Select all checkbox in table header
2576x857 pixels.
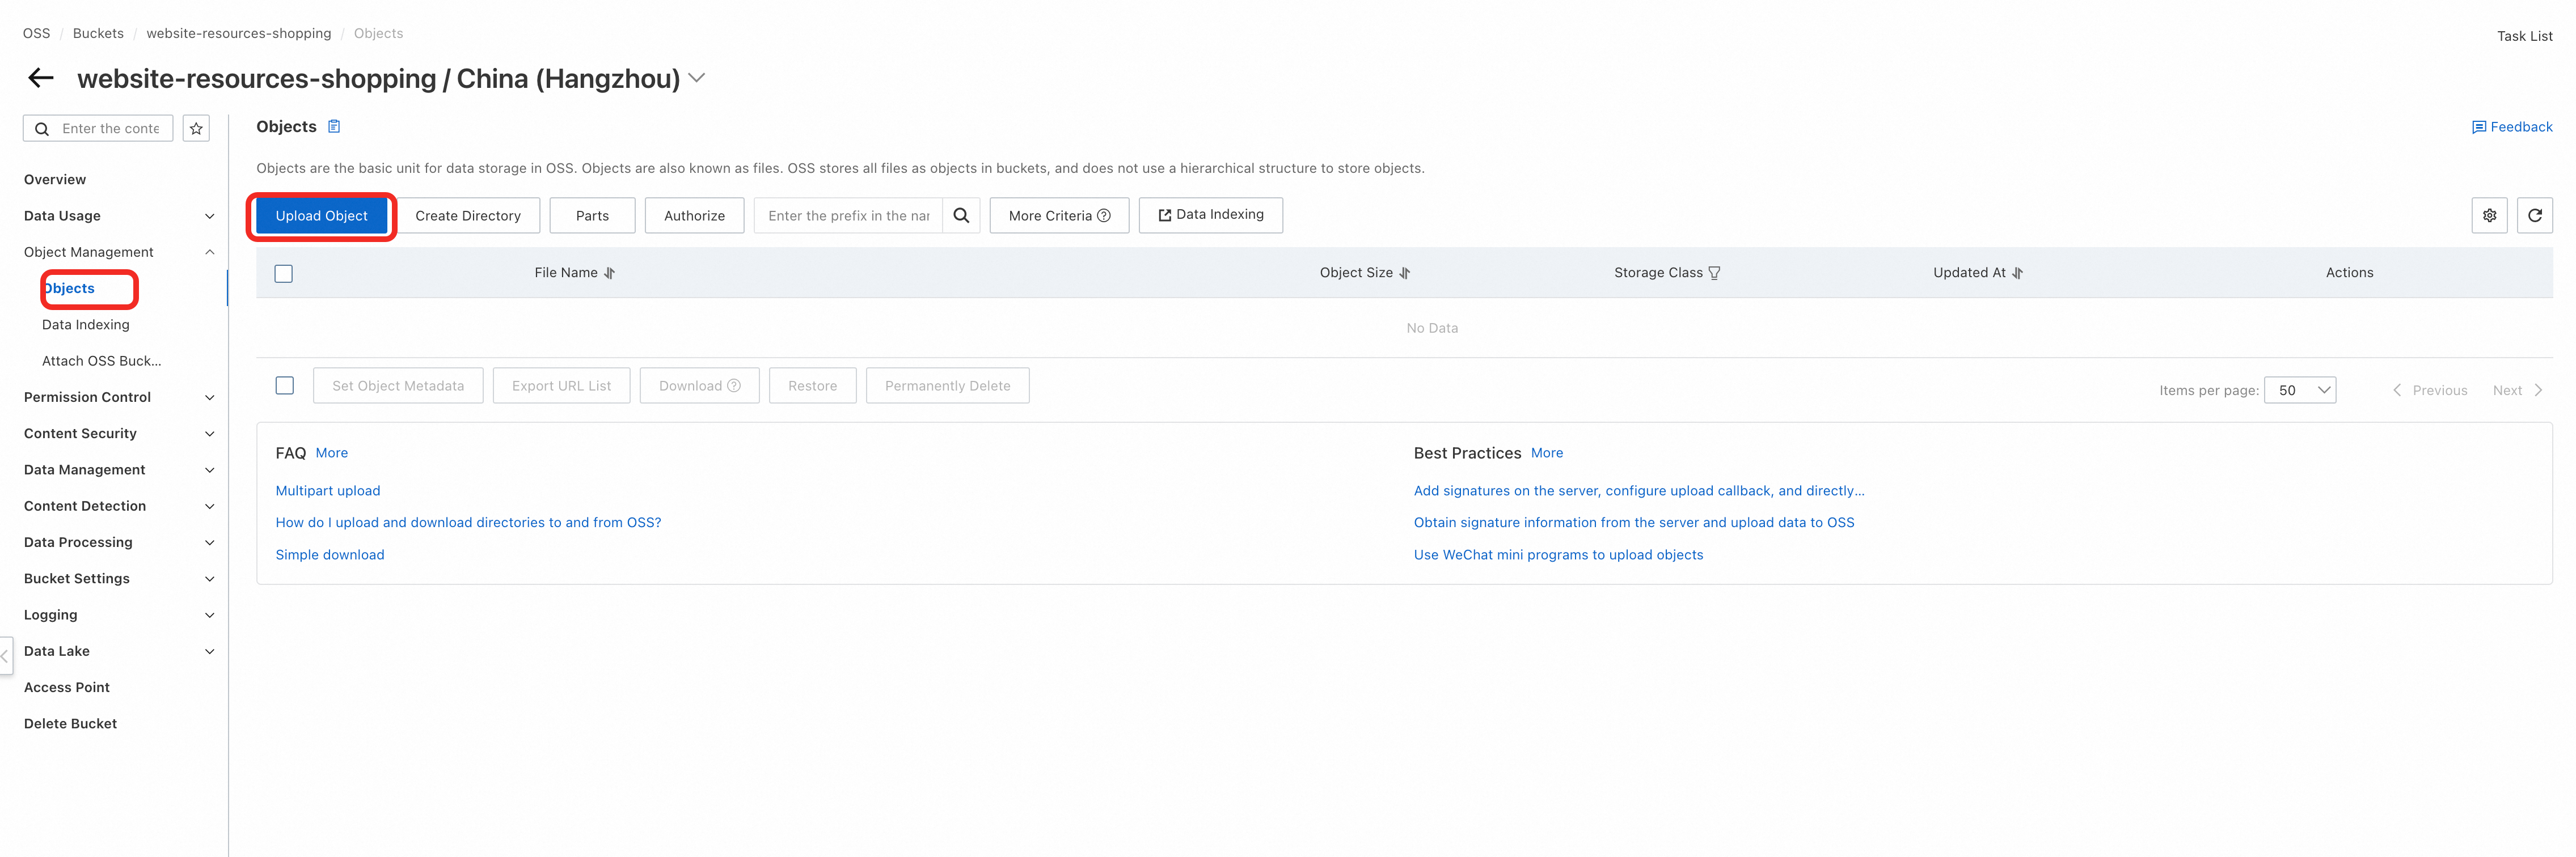click(284, 274)
